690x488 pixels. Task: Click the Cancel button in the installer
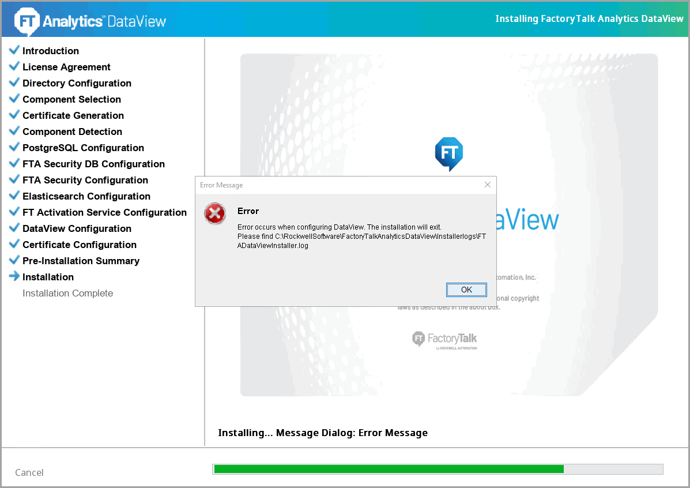pos(29,472)
